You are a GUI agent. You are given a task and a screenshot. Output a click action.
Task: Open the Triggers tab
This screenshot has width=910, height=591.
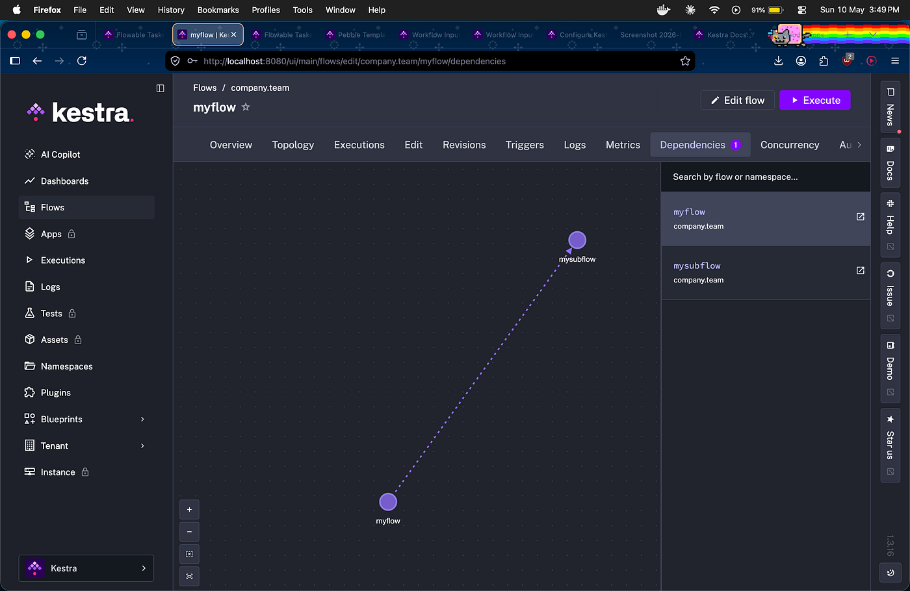[525, 145]
